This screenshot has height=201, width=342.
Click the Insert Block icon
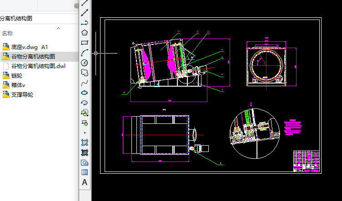point(85,113)
